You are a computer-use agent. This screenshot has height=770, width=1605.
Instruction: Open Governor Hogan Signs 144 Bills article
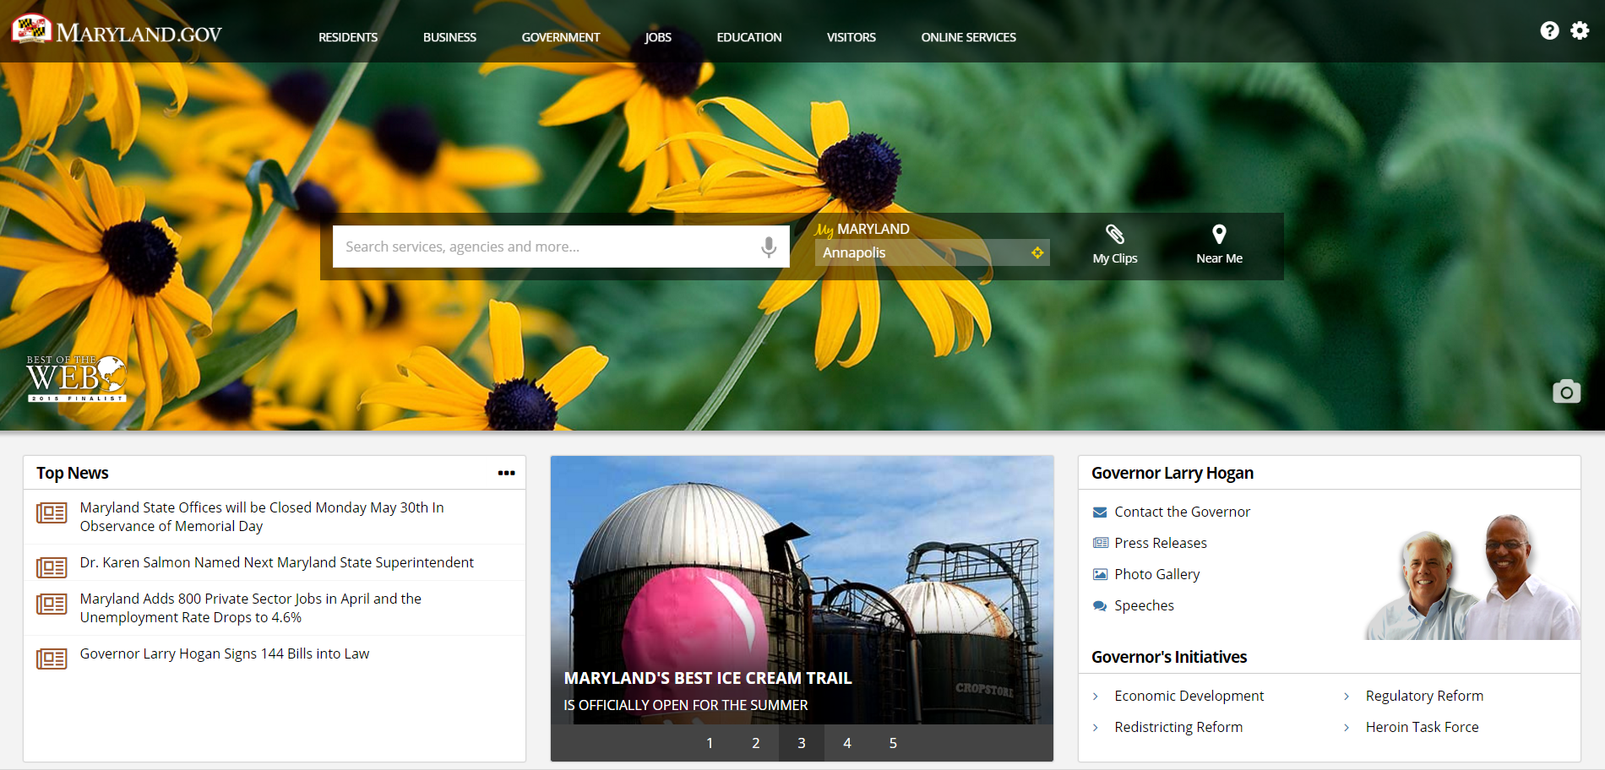click(x=225, y=653)
